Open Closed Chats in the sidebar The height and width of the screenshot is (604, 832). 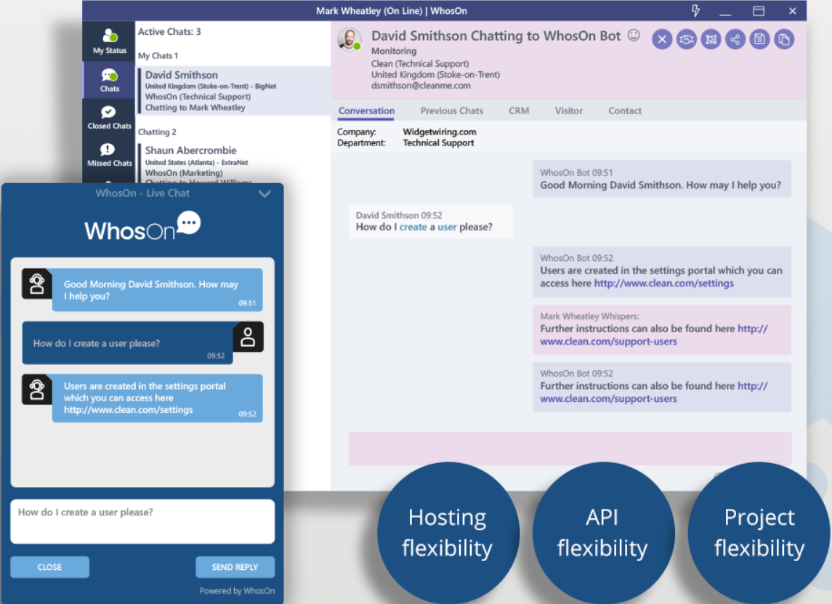(109, 116)
